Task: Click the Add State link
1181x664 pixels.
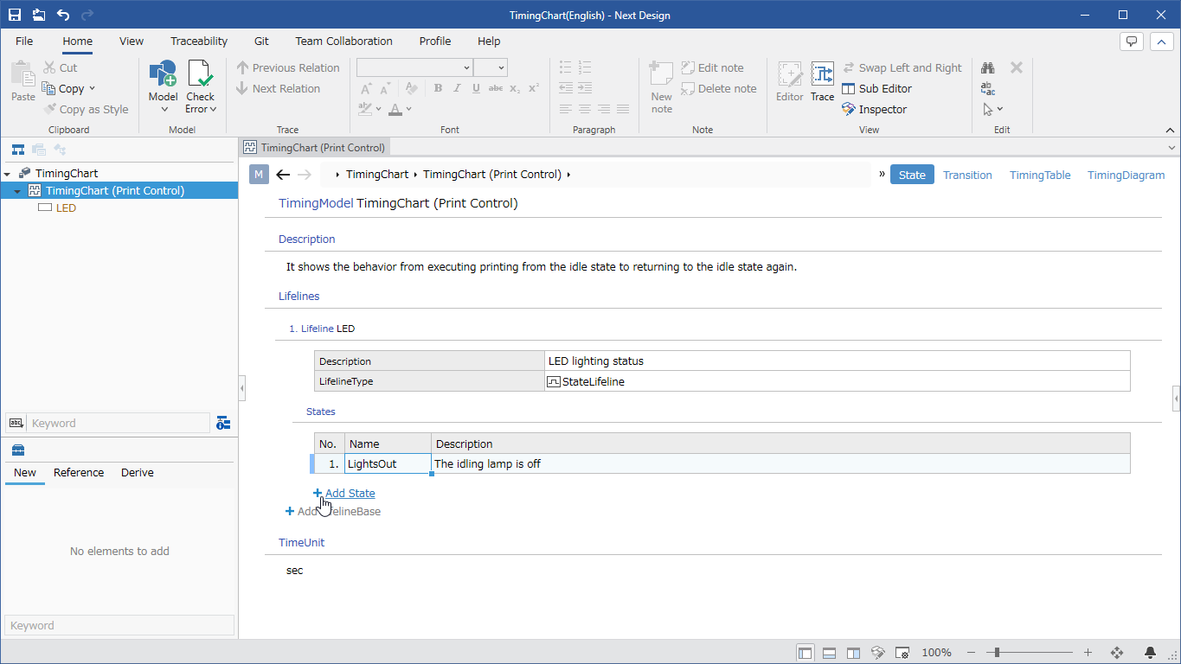Action: coord(344,493)
